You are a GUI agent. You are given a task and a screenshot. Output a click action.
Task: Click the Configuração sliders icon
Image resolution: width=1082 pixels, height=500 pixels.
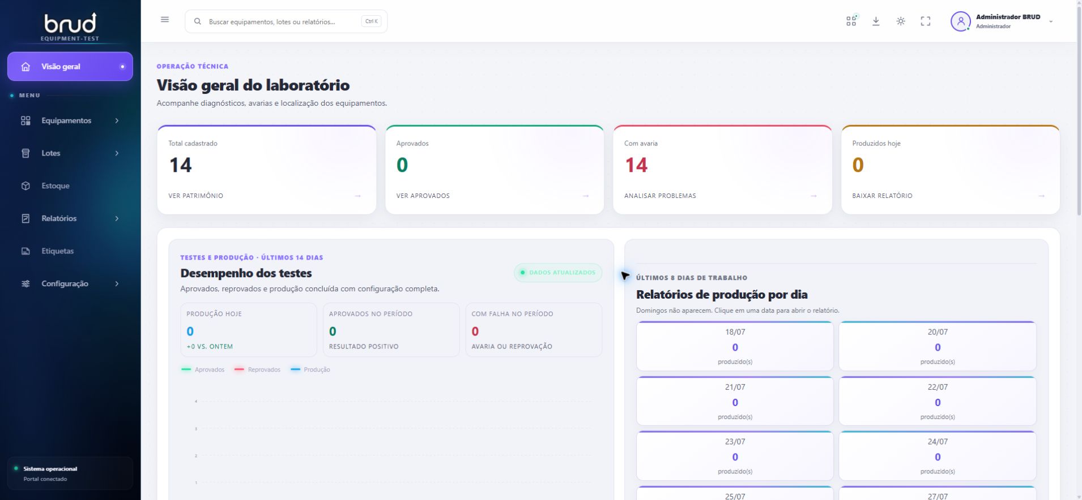point(25,284)
